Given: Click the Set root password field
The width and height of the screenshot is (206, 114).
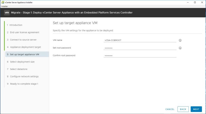Looking at the screenshot, I should pos(140,48).
